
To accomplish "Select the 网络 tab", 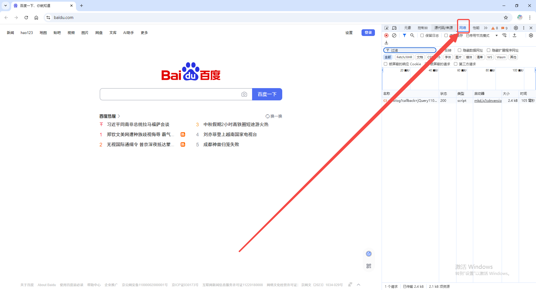I will pos(463,28).
